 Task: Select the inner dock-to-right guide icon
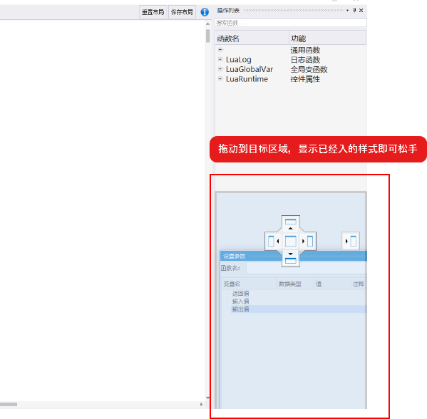(x=307, y=242)
